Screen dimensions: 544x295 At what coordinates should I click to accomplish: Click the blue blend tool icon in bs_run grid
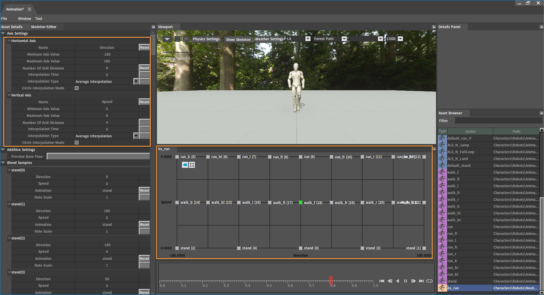185,165
